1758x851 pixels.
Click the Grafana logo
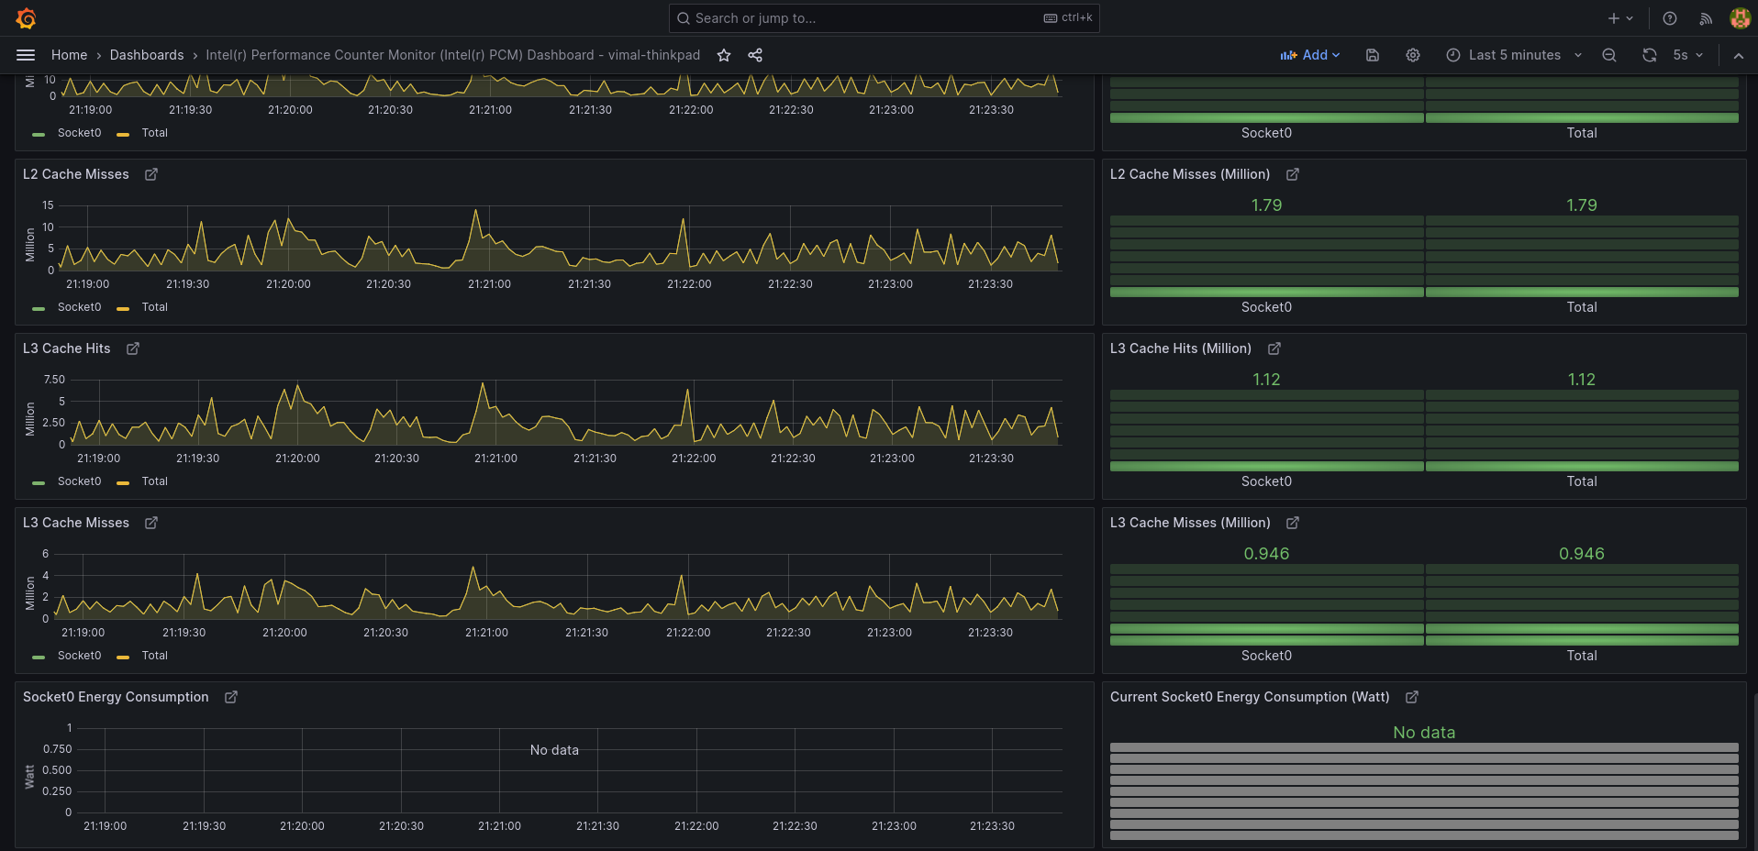pyautogui.click(x=27, y=17)
